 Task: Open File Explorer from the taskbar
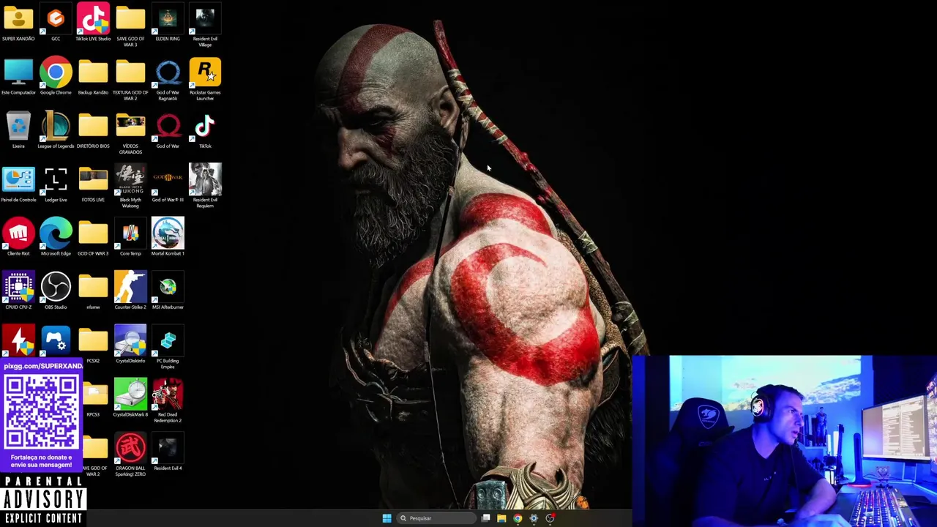click(501, 518)
